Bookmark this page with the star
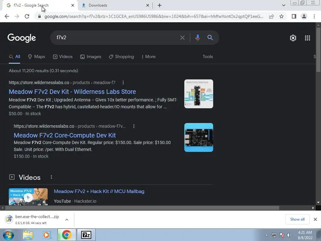This screenshot has width=321, height=241. [x=282, y=16]
